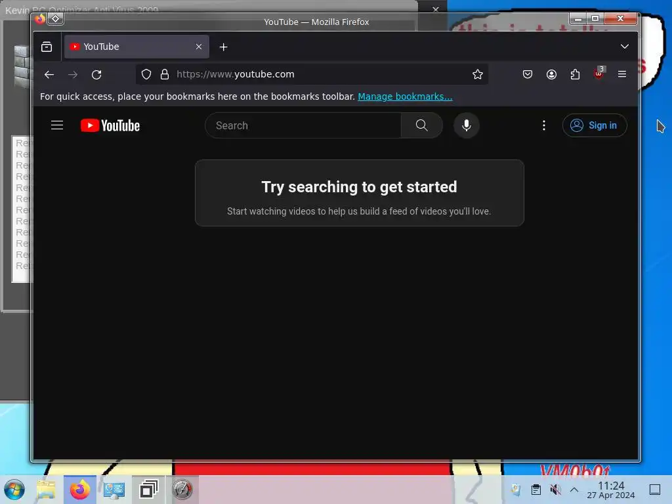This screenshot has height=504, width=672.
Task: Go back with the back arrow
Action: 49,75
